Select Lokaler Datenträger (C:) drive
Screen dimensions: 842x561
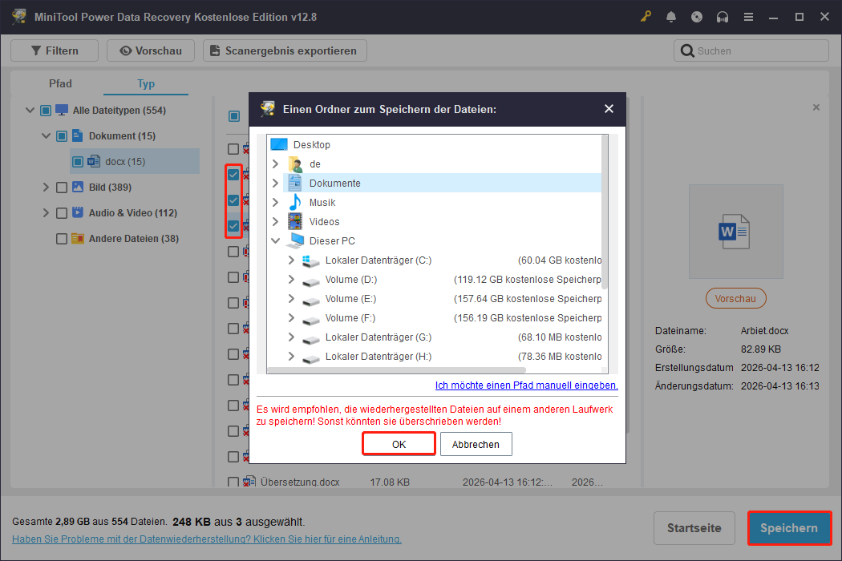pos(378,260)
